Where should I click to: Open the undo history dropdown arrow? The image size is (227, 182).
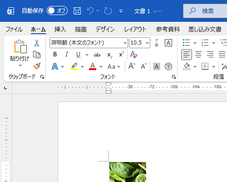click(x=98, y=10)
